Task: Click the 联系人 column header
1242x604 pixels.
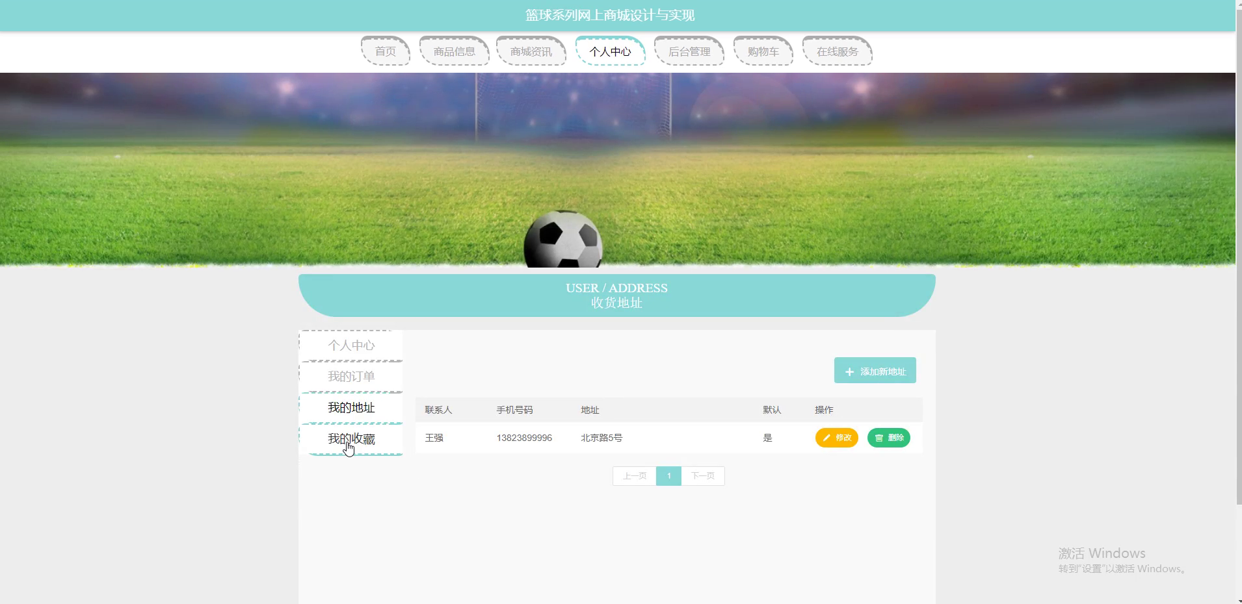Action: 438,410
